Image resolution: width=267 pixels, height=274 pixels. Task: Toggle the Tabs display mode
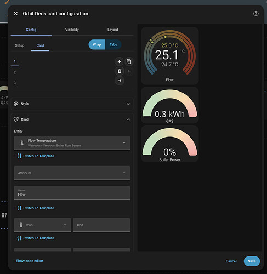tap(113, 44)
